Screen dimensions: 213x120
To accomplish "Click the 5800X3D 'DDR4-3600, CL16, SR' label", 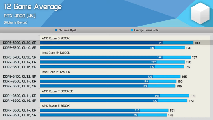I will click(x=20, y=101).
